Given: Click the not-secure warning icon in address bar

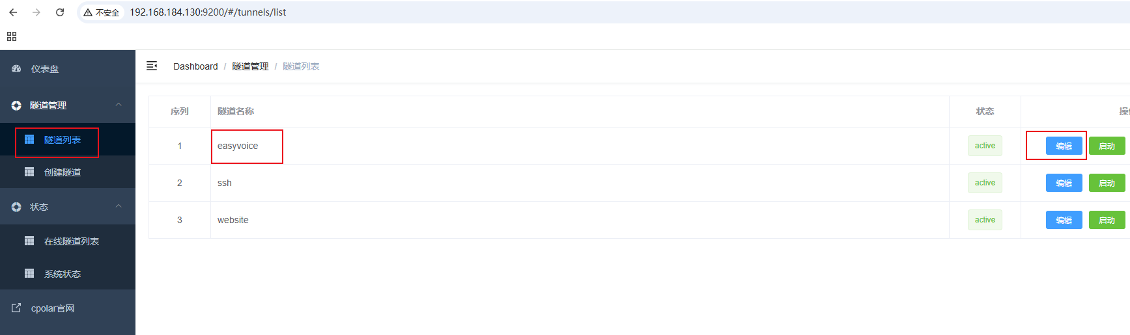Looking at the screenshot, I should [88, 12].
